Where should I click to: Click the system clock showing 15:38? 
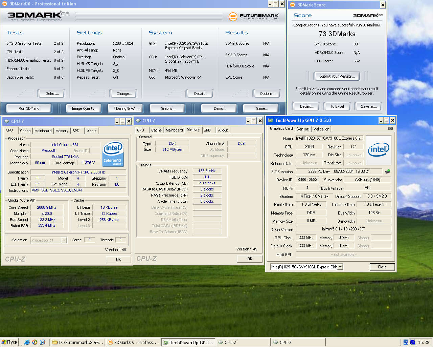tap(424, 343)
